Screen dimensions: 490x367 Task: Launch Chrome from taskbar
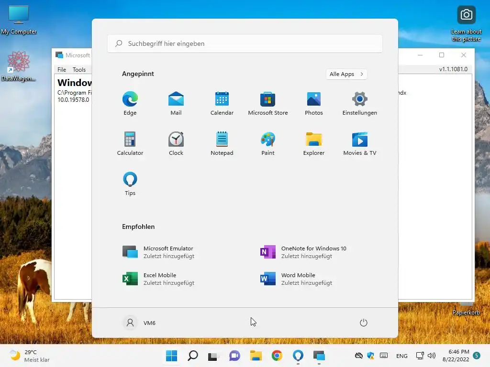[x=277, y=356]
